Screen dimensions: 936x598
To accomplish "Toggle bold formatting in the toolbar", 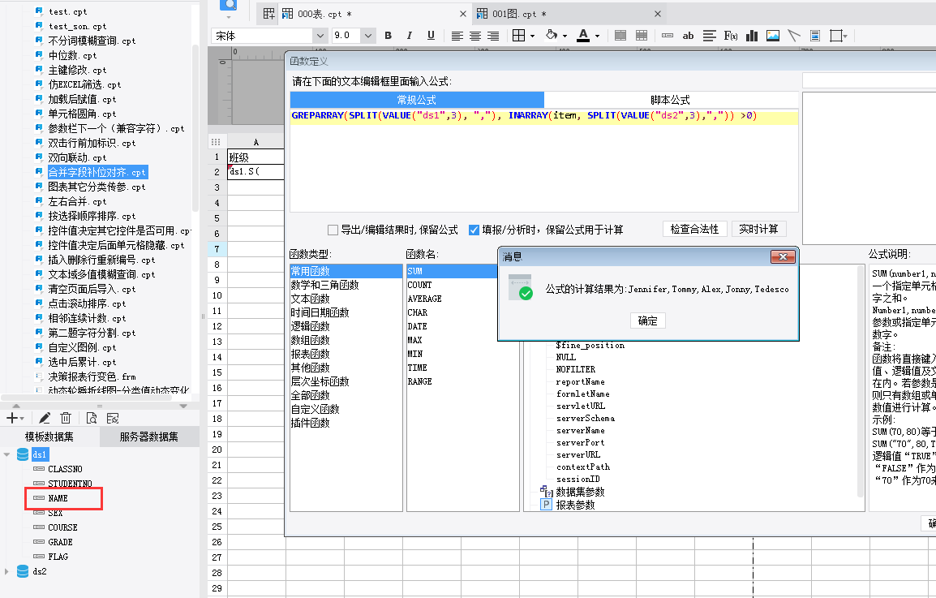I will 388,36.
